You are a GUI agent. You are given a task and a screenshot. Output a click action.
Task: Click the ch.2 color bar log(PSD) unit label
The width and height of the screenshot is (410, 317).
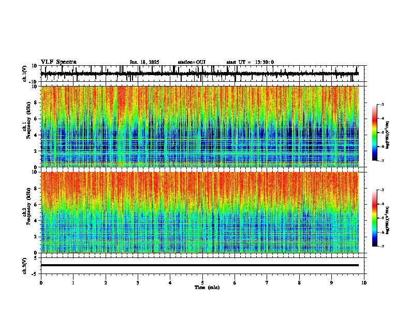[x=388, y=220]
